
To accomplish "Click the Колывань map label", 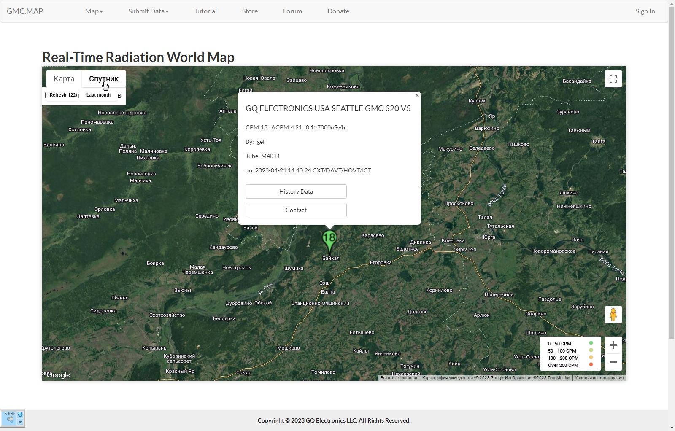I will (x=154, y=348).
